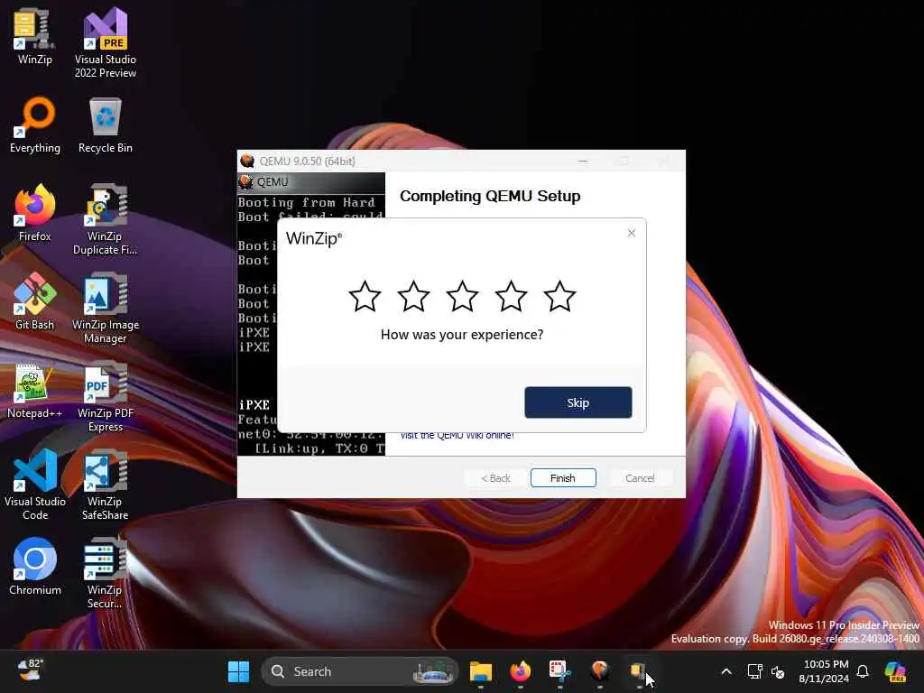The image size is (924, 693).
Task: Rate WinZip with the third star
Action: (462, 296)
